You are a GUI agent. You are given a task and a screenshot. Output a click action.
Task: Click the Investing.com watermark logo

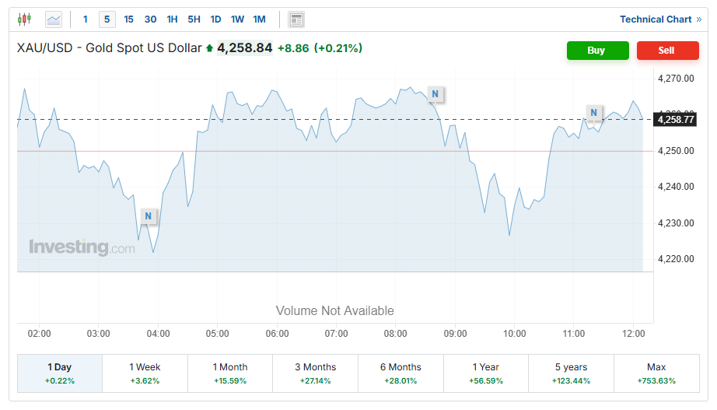(x=82, y=247)
